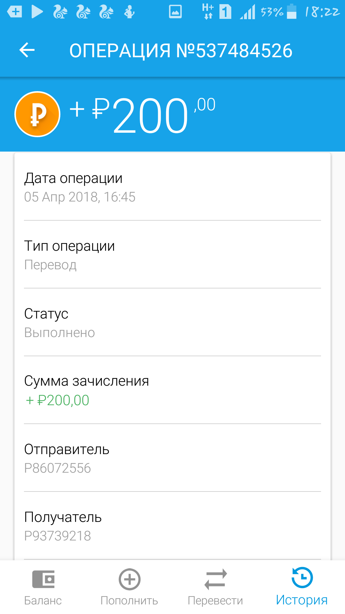
Task: Tap the Дата операции date value
Action: [80, 197]
